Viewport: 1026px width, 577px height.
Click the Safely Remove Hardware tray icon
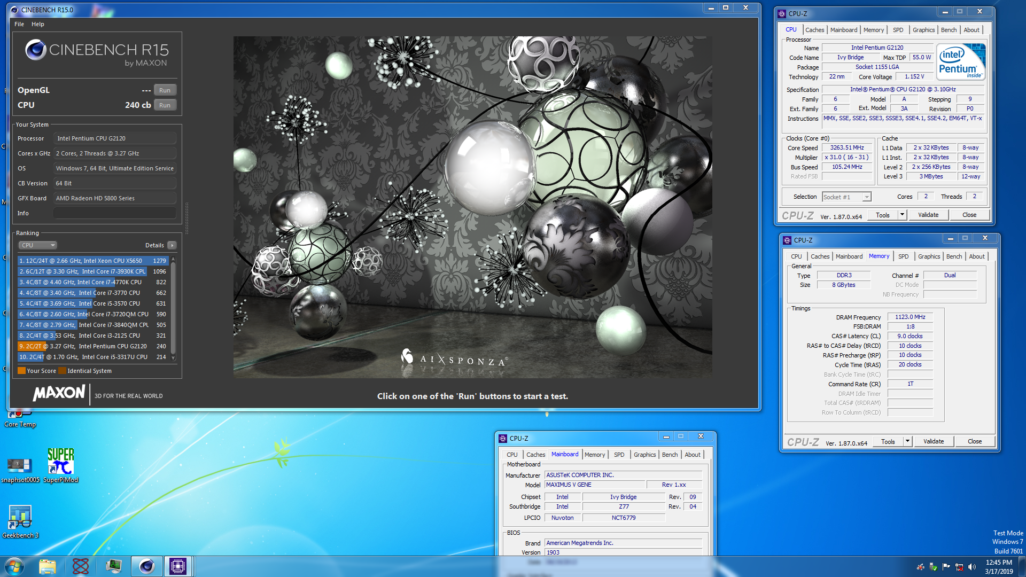(933, 567)
